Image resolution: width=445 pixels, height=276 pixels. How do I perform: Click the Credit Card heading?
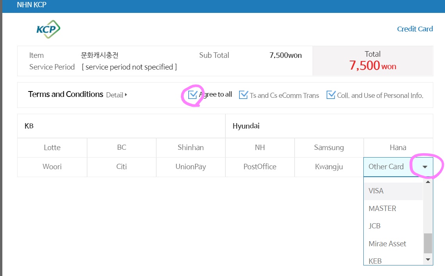click(x=415, y=29)
